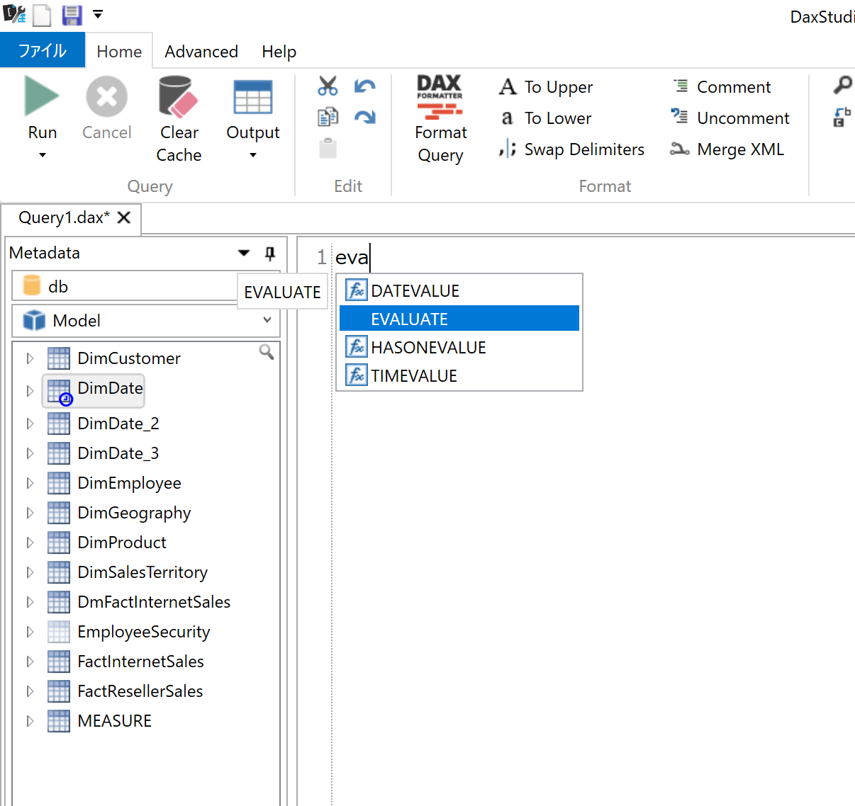Click the Copy icon in Edit group

point(328,117)
